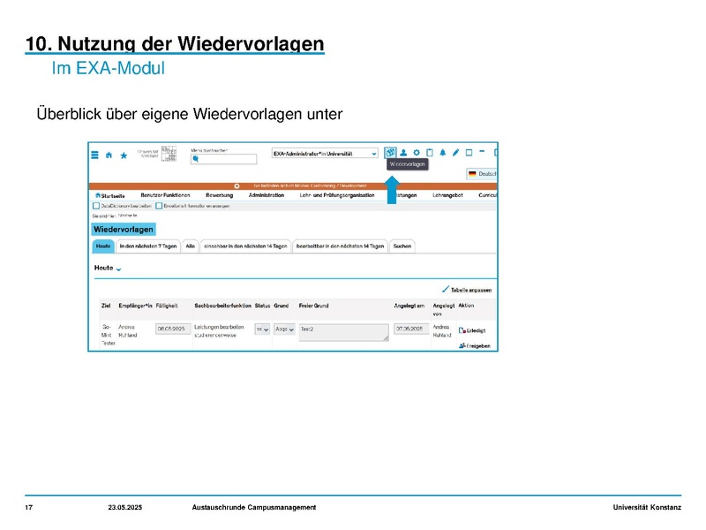Open the Grund dropdown in table row
The height and width of the screenshot is (530, 706).
(284, 329)
